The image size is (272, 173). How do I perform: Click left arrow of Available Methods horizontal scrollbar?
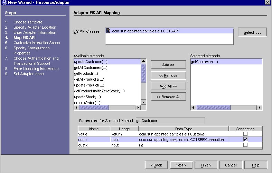(76, 108)
